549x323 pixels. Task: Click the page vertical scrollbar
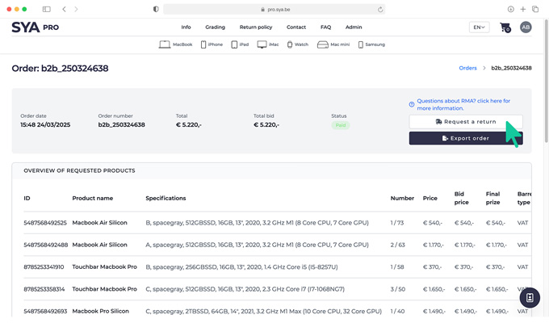click(547, 81)
